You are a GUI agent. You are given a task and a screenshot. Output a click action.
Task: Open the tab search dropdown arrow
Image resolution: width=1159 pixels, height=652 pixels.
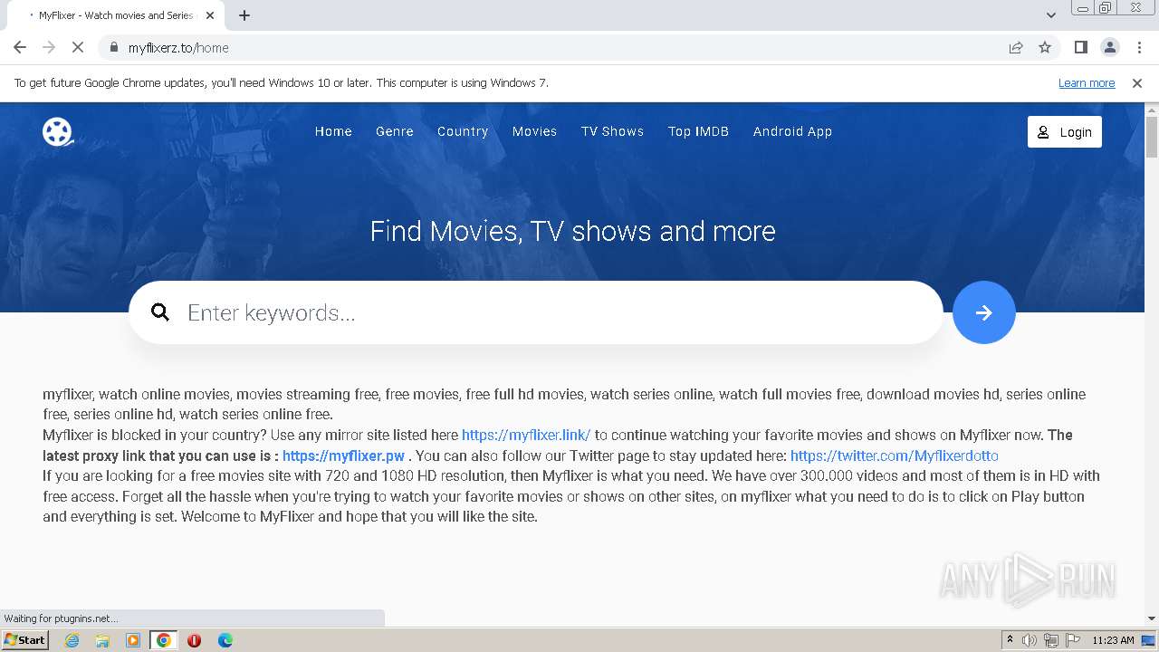[1051, 15]
